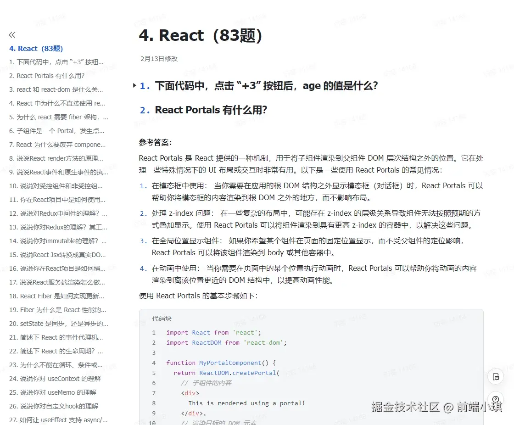This screenshot has width=514, height=425.
Task: Open sidebar item 17. 说说React服务端渲染
Action: pyautogui.click(x=57, y=282)
